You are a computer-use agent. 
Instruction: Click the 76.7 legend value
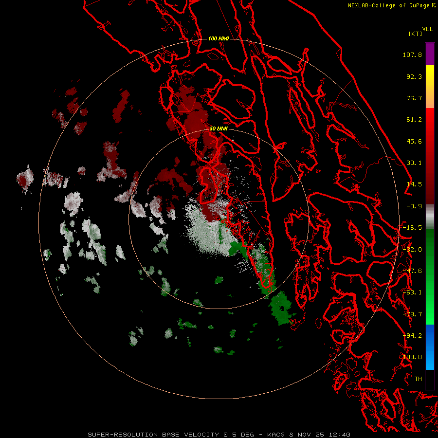pyautogui.click(x=414, y=98)
